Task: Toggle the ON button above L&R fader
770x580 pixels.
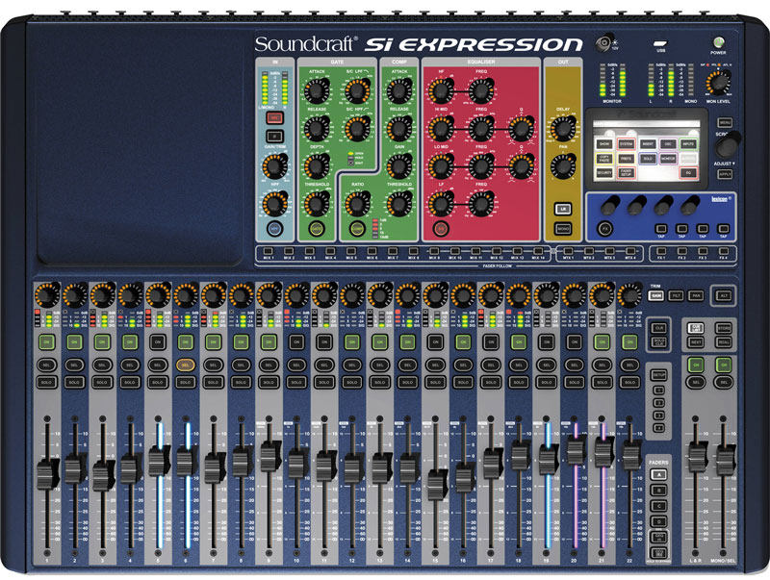Action: coord(694,365)
